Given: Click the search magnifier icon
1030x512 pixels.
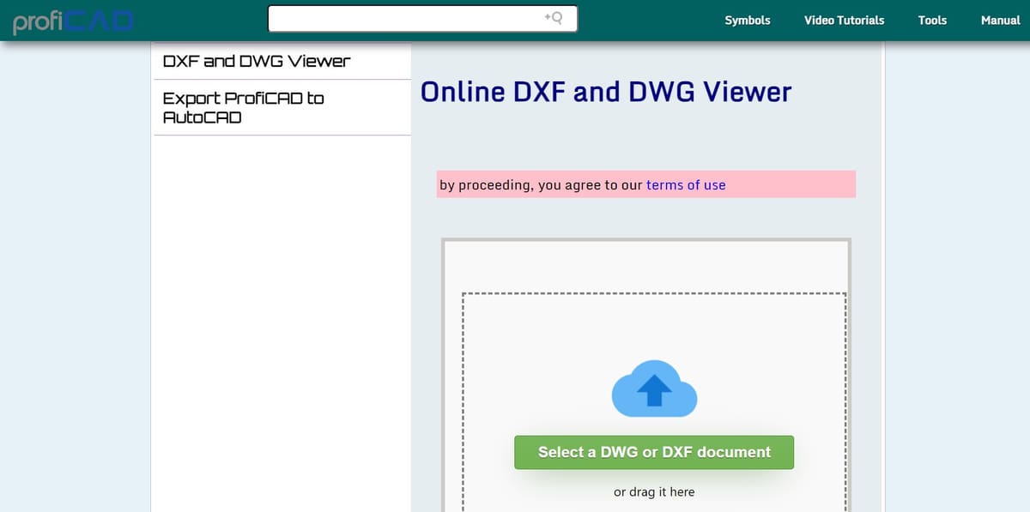Looking at the screenshot, I should click(553, 18).
